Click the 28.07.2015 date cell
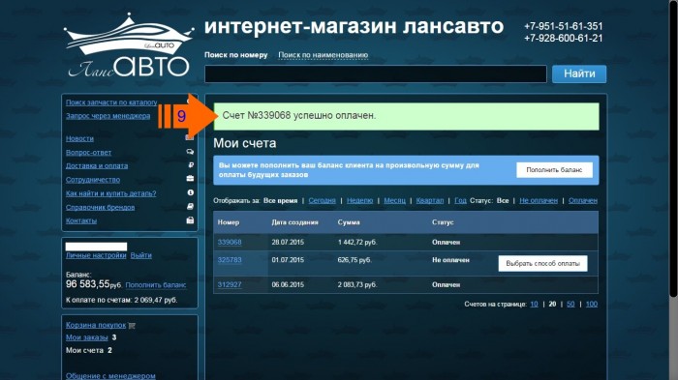This screenshot has width=678, height=380. tap(288, 243)
